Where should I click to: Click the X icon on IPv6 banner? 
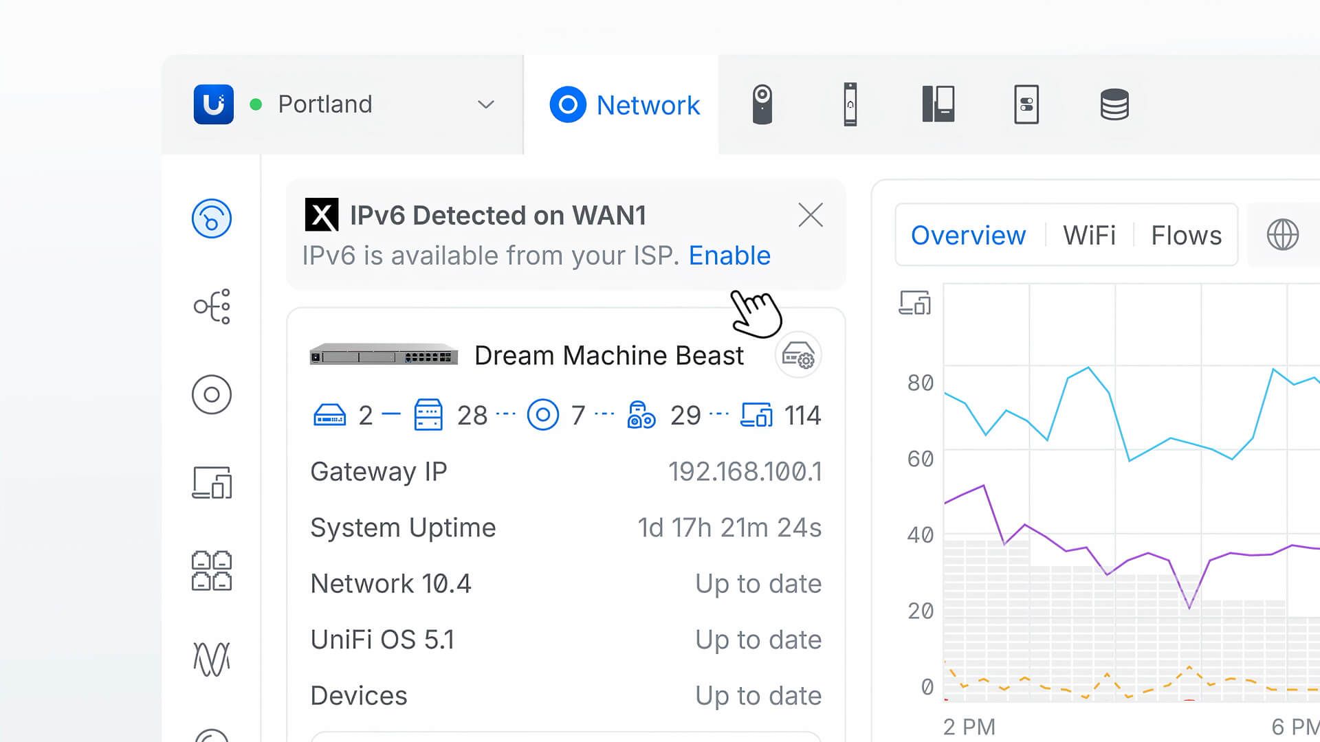[322, 215]
